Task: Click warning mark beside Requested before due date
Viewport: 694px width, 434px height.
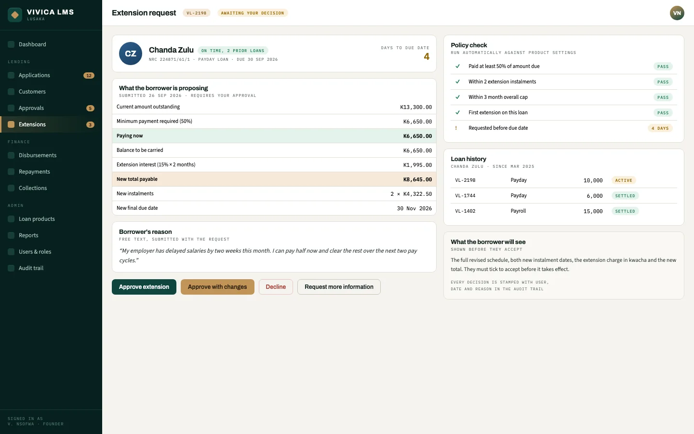Action: pos(456,128)
